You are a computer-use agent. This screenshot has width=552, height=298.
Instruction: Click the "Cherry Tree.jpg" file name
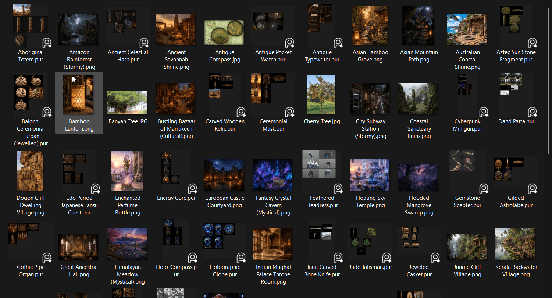click(x=322, y=121)
